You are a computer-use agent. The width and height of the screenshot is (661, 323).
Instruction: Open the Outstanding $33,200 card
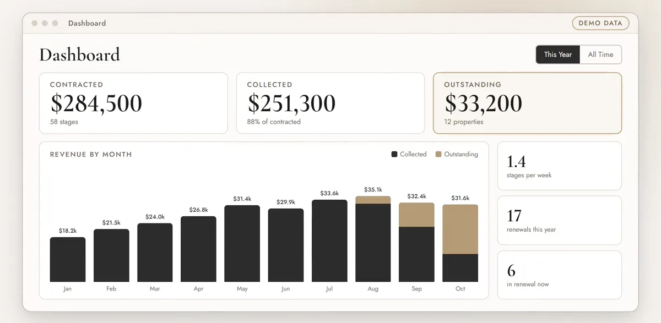click(528, 103)
